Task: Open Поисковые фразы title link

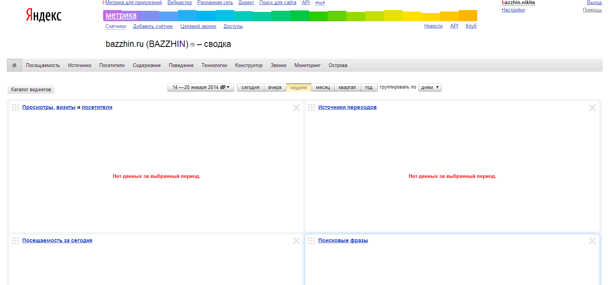Action: (343, 241)
